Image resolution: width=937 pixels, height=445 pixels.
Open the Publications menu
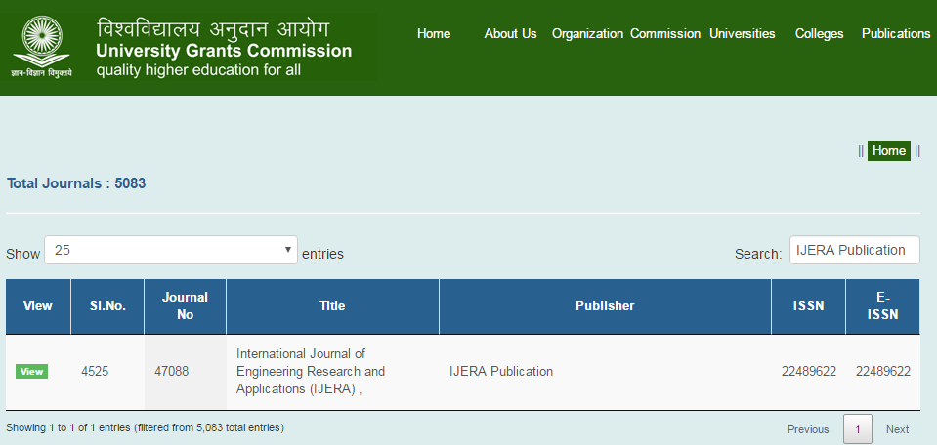click(896, 34)
